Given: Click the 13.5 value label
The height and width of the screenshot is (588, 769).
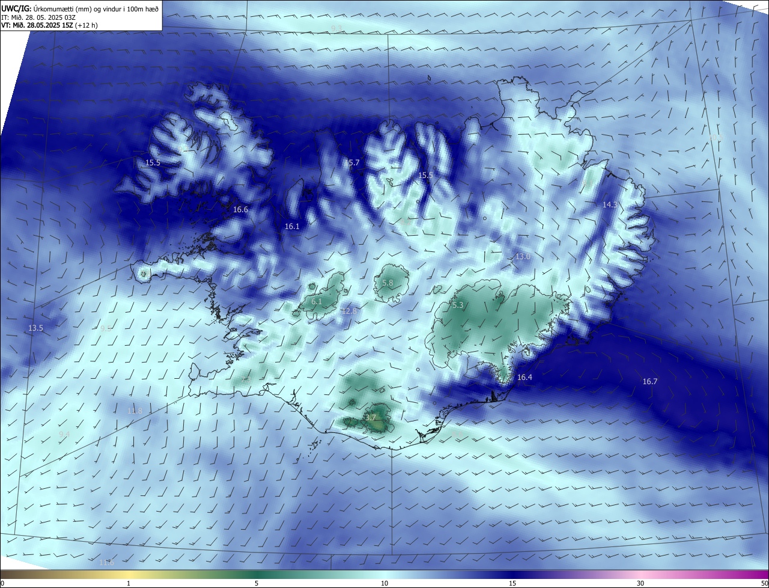Looking at the screenshot, I should pos(35,328).
